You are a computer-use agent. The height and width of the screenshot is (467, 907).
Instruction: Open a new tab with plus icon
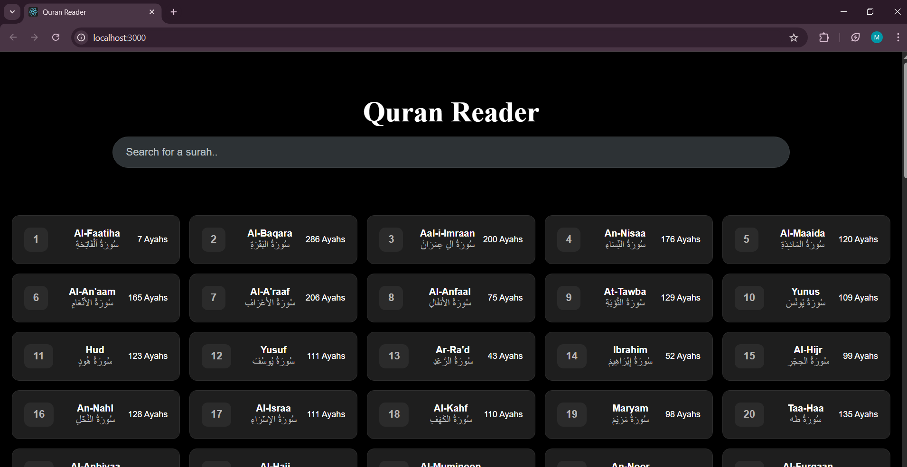(174, 12)
